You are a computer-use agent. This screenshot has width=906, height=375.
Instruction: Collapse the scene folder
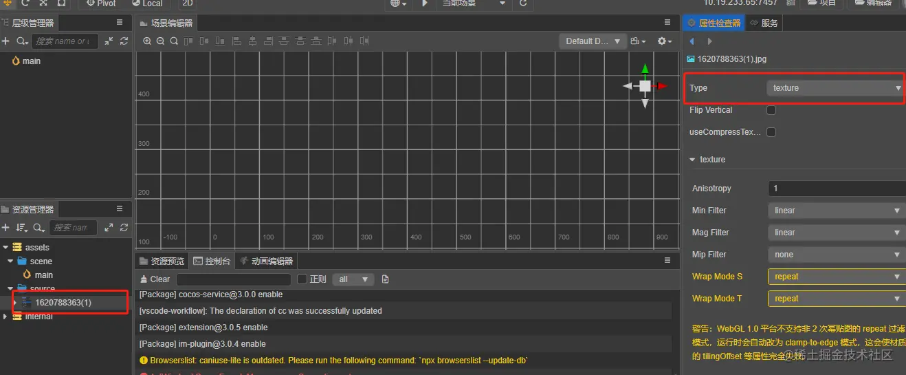pyautogui.click(x=10, y=261)
